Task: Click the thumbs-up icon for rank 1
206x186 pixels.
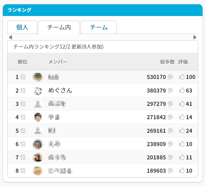Action: coord(182,77)
